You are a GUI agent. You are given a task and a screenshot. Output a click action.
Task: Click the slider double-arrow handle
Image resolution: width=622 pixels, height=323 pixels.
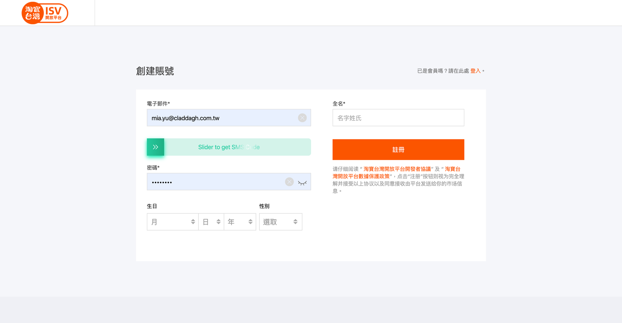coord(155,147)
